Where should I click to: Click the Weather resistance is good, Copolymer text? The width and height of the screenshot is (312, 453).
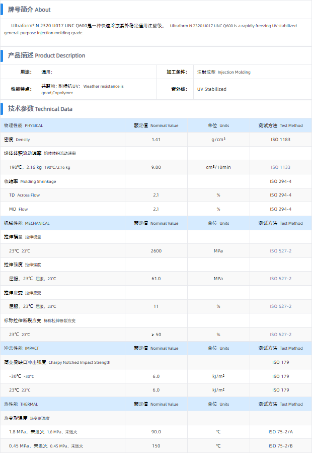83,90
